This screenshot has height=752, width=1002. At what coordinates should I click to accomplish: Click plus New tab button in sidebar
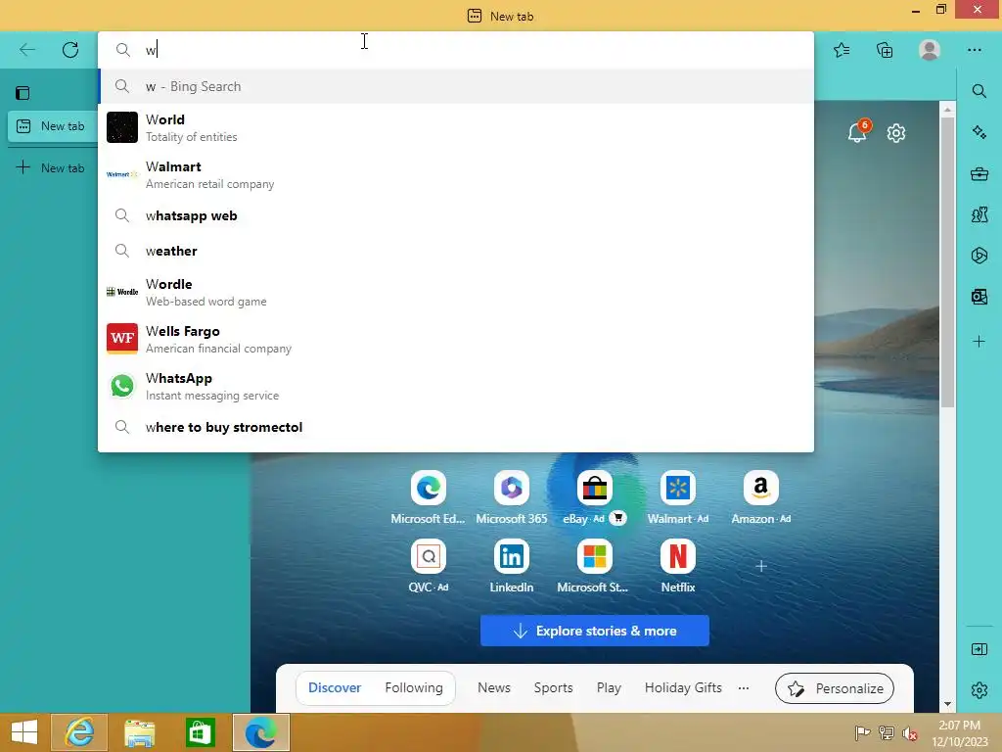(x=50, y=167)
